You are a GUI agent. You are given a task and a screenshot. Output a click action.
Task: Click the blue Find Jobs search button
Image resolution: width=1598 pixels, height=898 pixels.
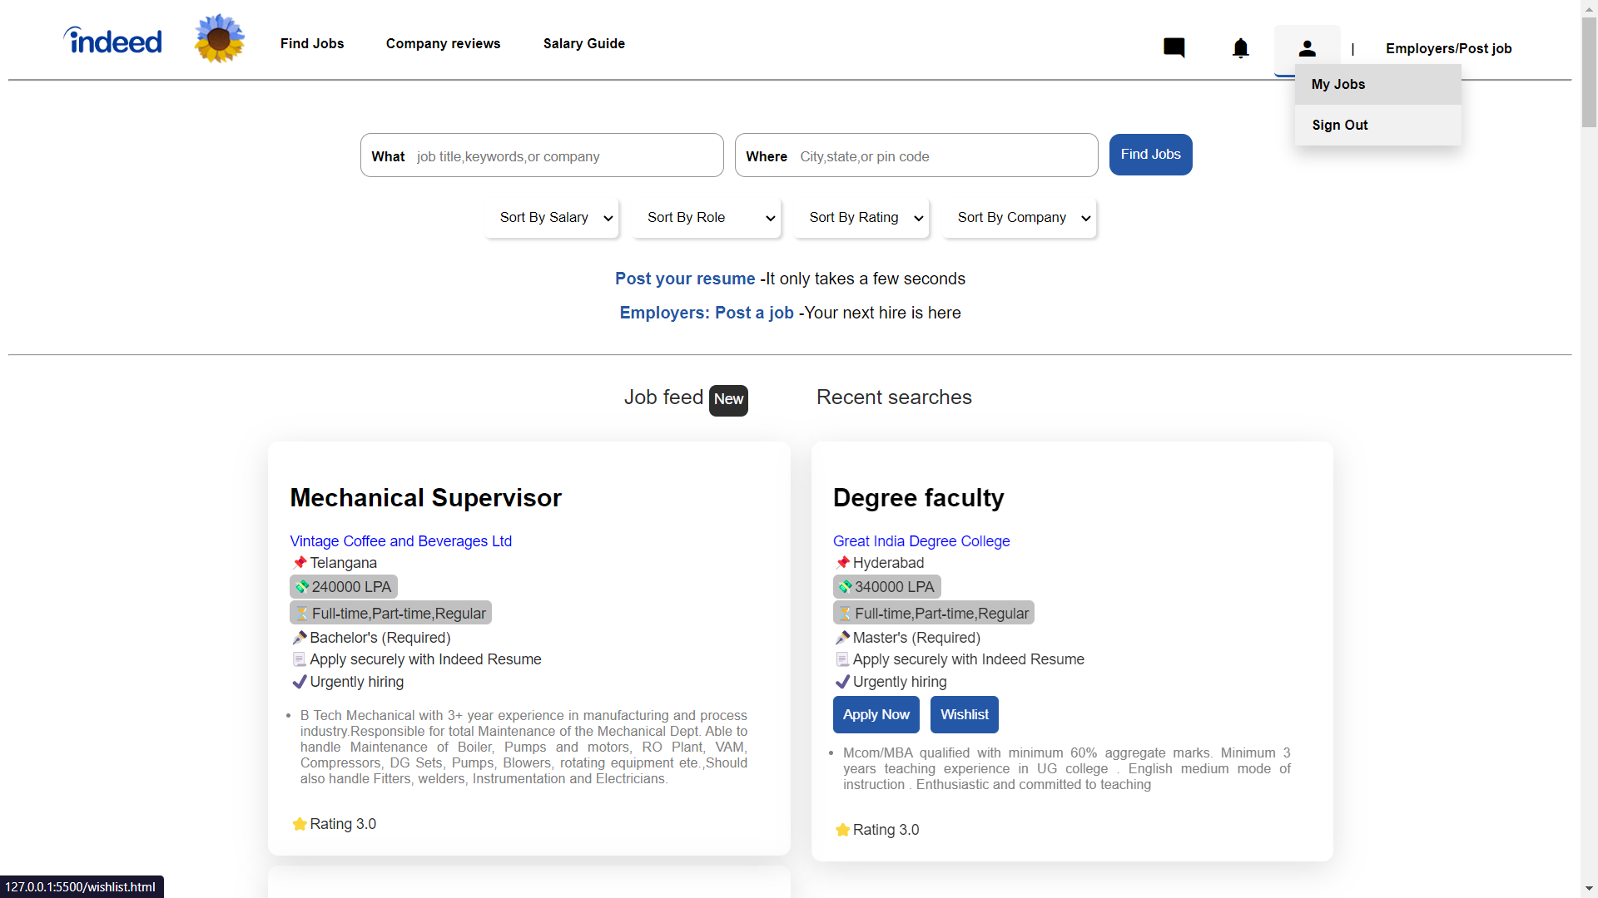[1150, 155]
